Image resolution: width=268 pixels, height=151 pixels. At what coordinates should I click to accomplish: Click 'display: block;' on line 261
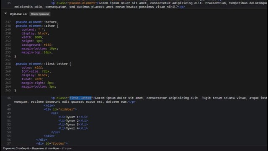[35, 75]
